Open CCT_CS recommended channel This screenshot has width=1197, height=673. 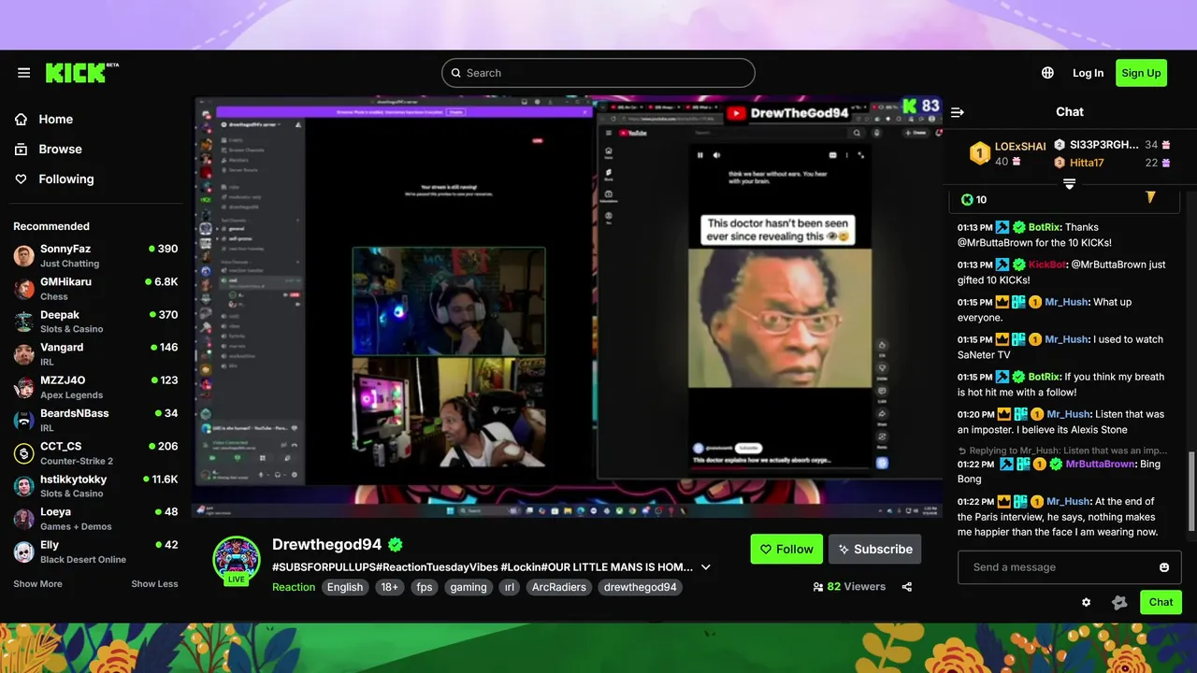click(95, 453)
